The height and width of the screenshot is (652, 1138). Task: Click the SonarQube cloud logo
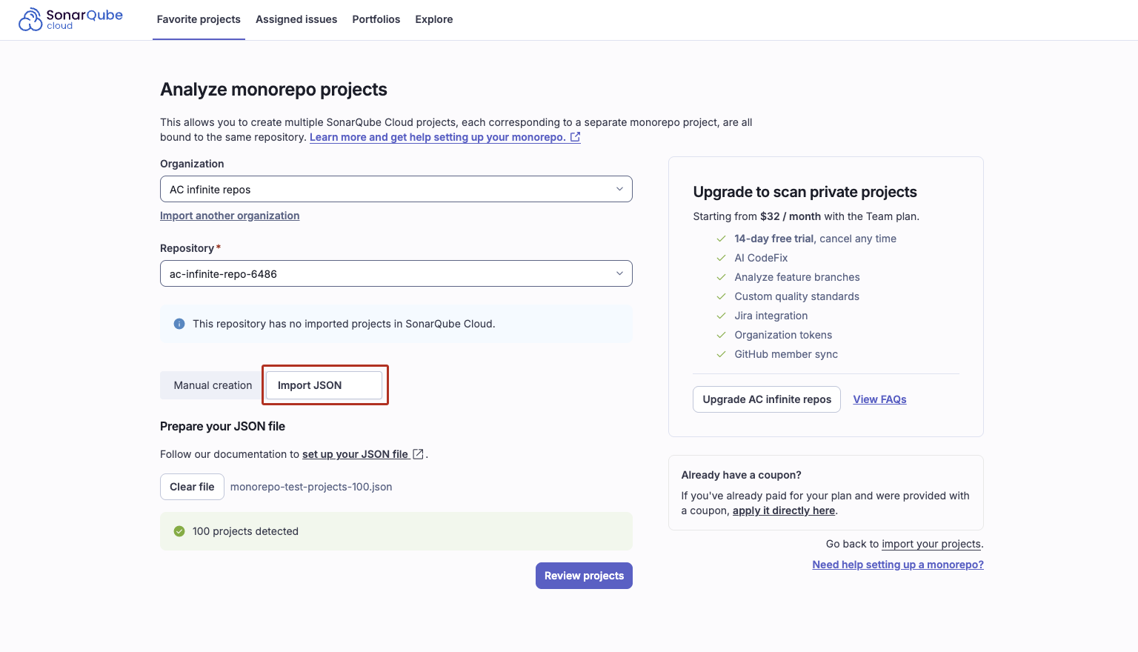point(70,19)
